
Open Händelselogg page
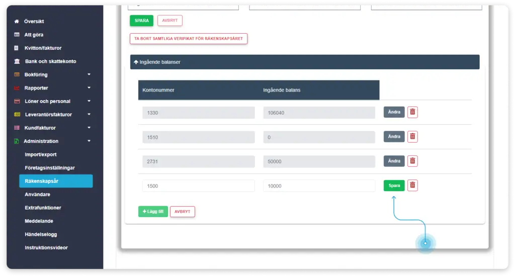click(x=41, y=234)
